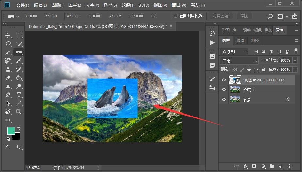302x172 pixels.
Task: Hide the 背景 layer
Action: (x=224, y=100)
